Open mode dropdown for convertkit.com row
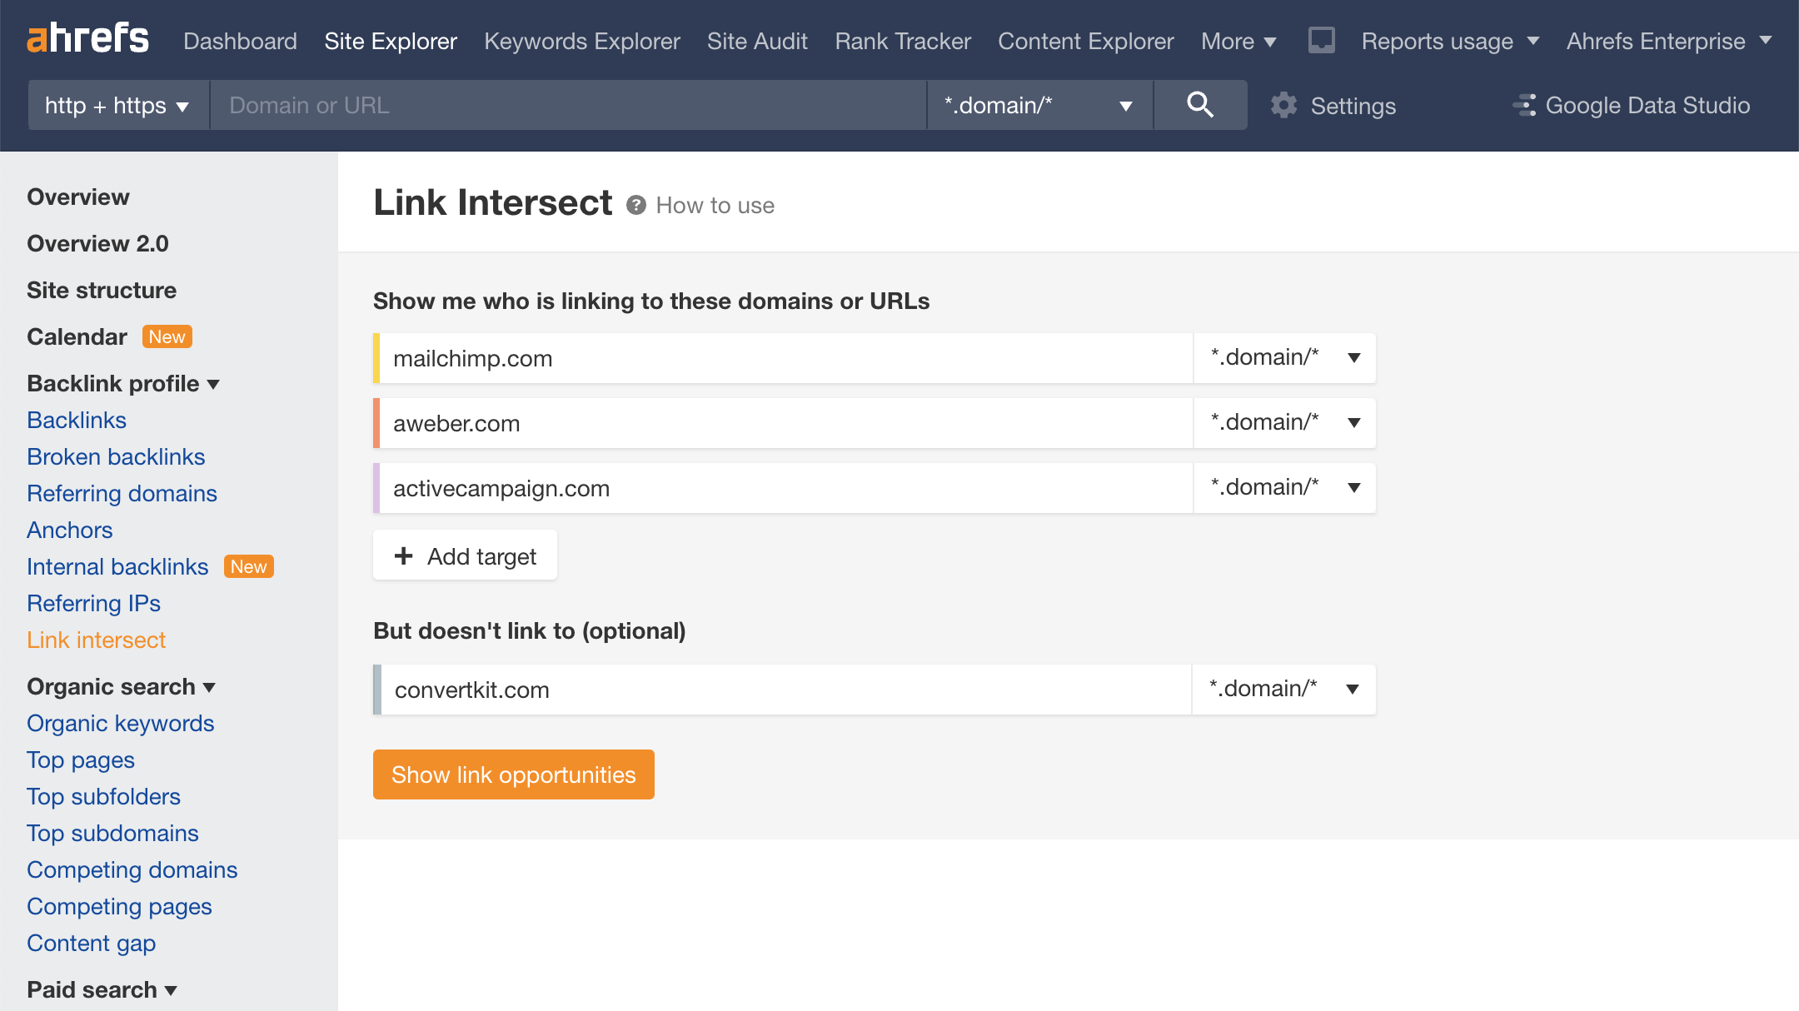Viewport: 1799px width, 1011px height. (1283, 690)
